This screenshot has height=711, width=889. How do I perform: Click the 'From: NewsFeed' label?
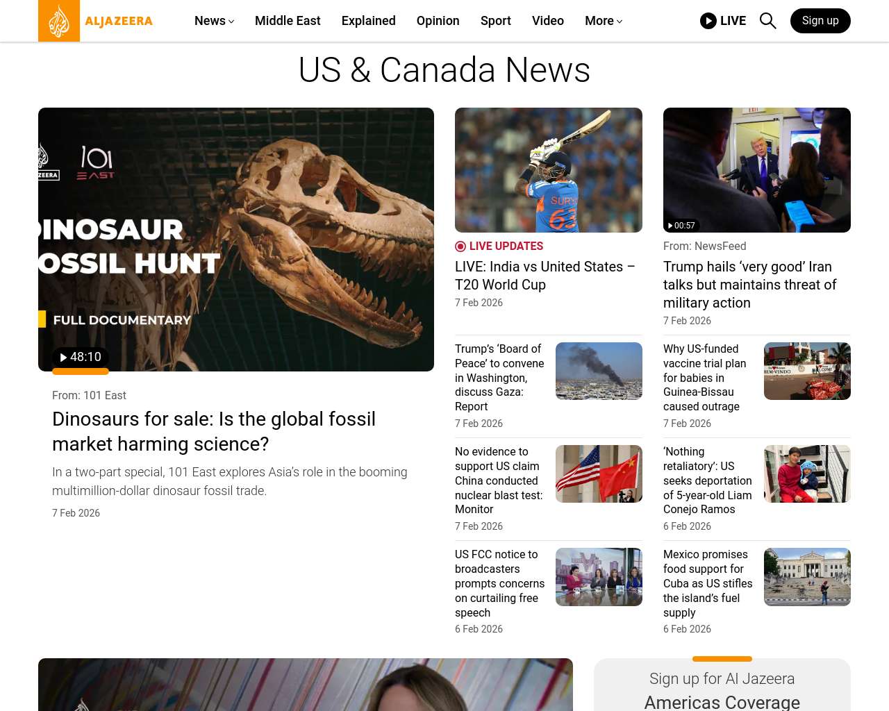[704, 246]
